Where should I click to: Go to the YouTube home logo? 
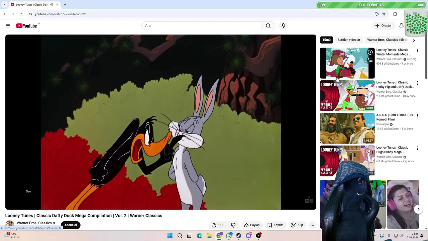26,26
